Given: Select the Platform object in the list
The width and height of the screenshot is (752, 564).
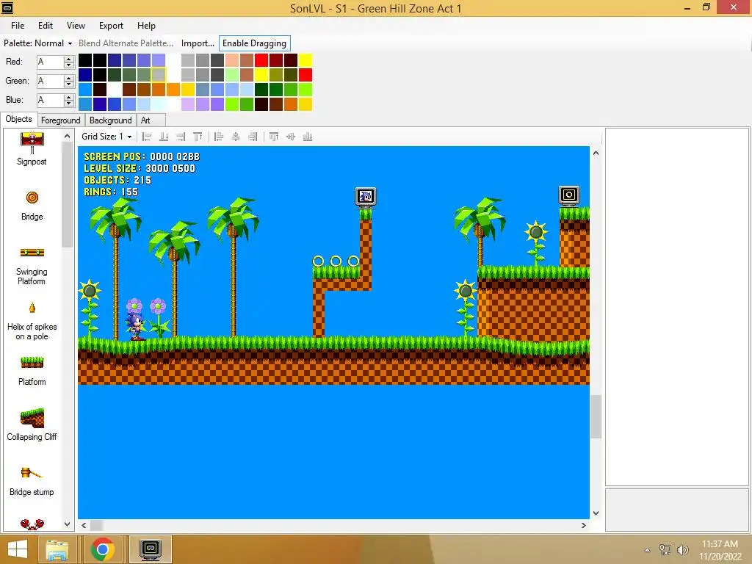Looking at the screenshot, I should (32, 371).
